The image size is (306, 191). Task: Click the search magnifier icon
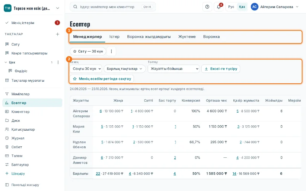click(75, 7)
